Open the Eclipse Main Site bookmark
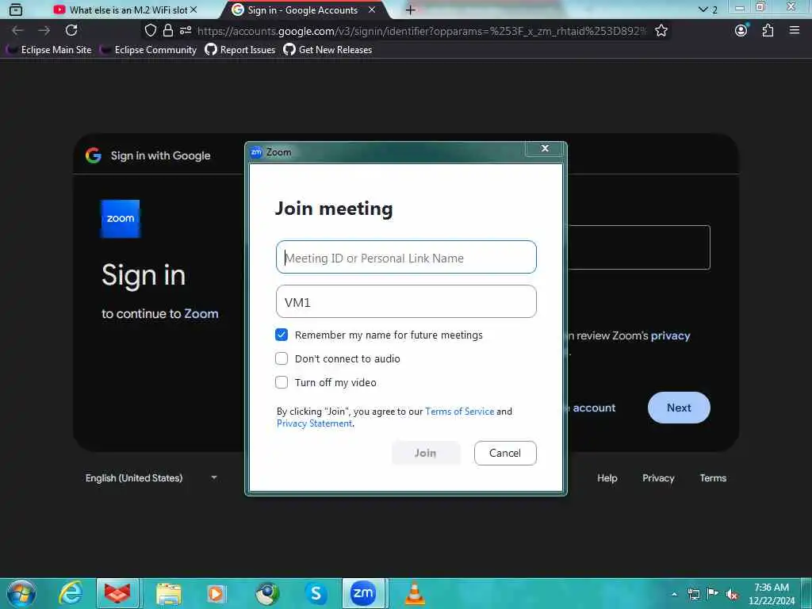The image size is (812, 609). tap(49, 50)
